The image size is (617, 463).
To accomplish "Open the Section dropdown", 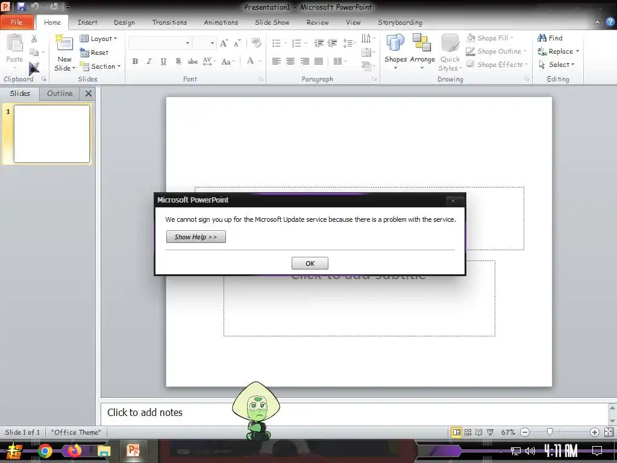I will (100, 66).
